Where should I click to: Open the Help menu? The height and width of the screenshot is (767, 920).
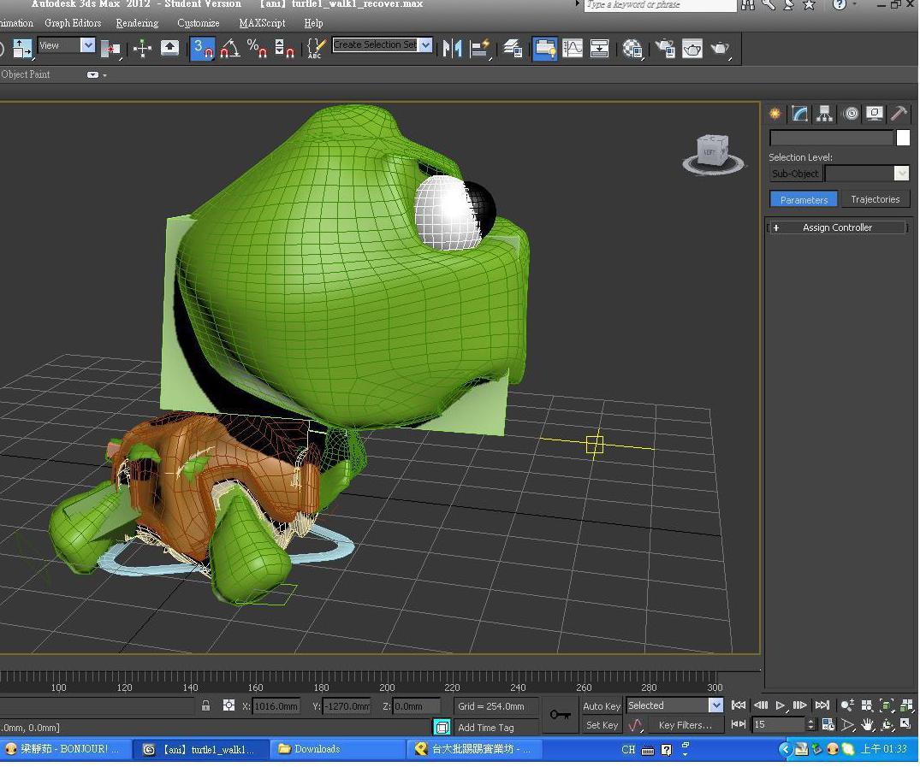point(313,23)
